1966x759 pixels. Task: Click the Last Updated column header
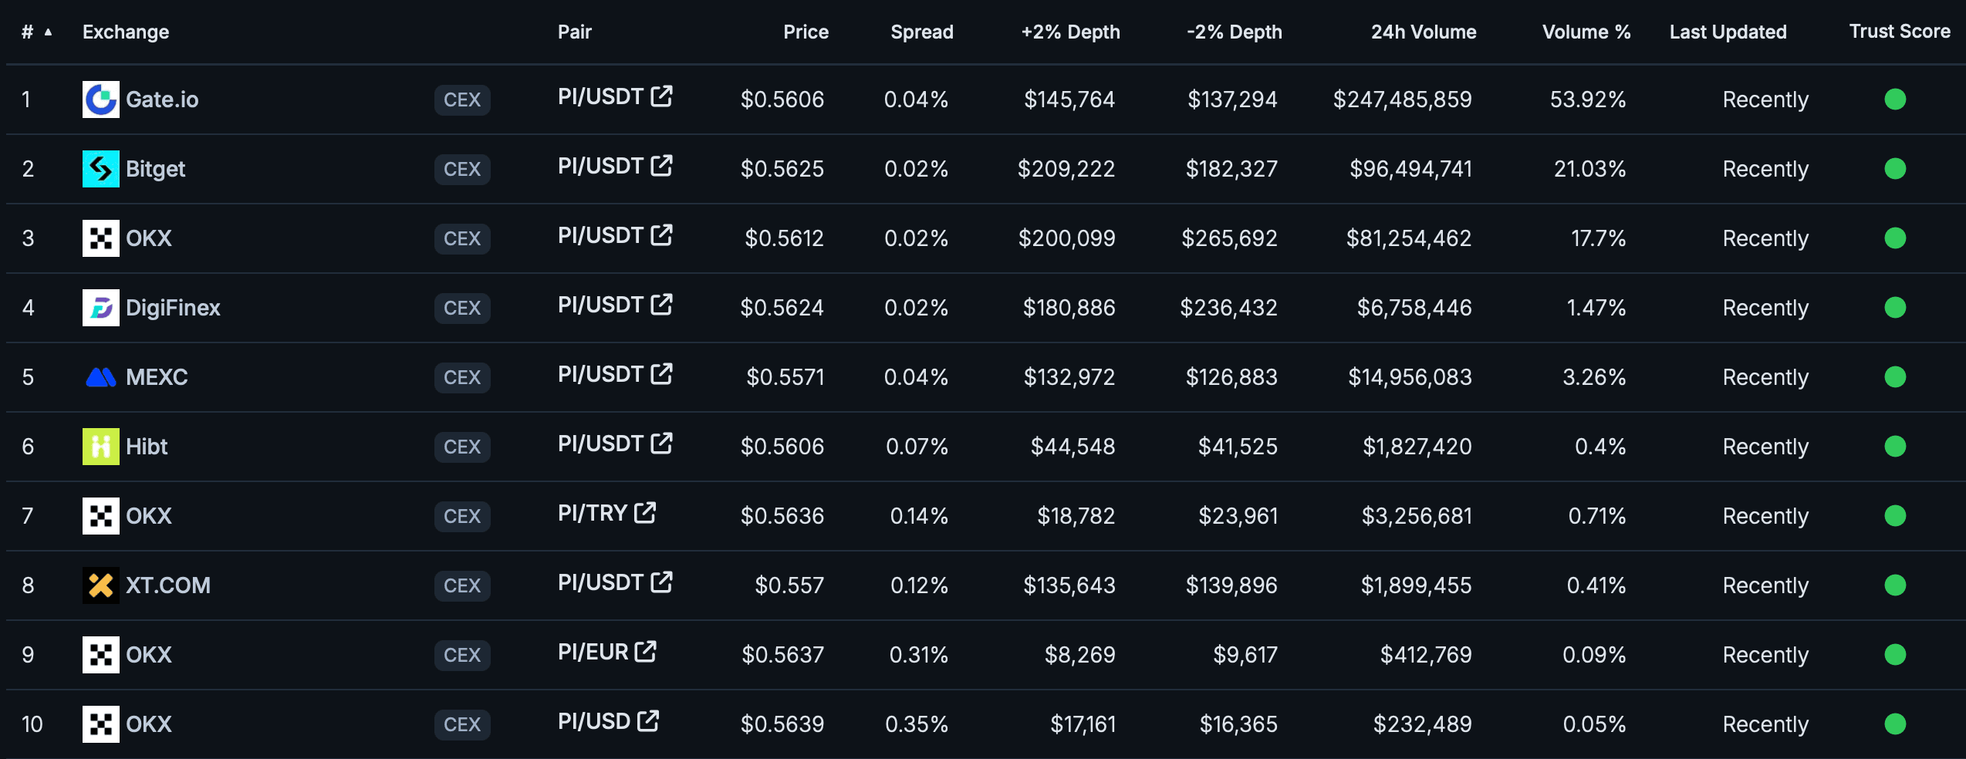pos(1728,32)
